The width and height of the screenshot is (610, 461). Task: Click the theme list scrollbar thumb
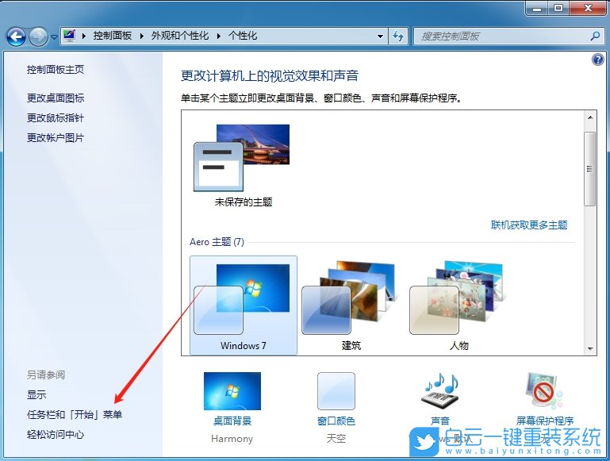pyautogui.click(x=590, y=168)
